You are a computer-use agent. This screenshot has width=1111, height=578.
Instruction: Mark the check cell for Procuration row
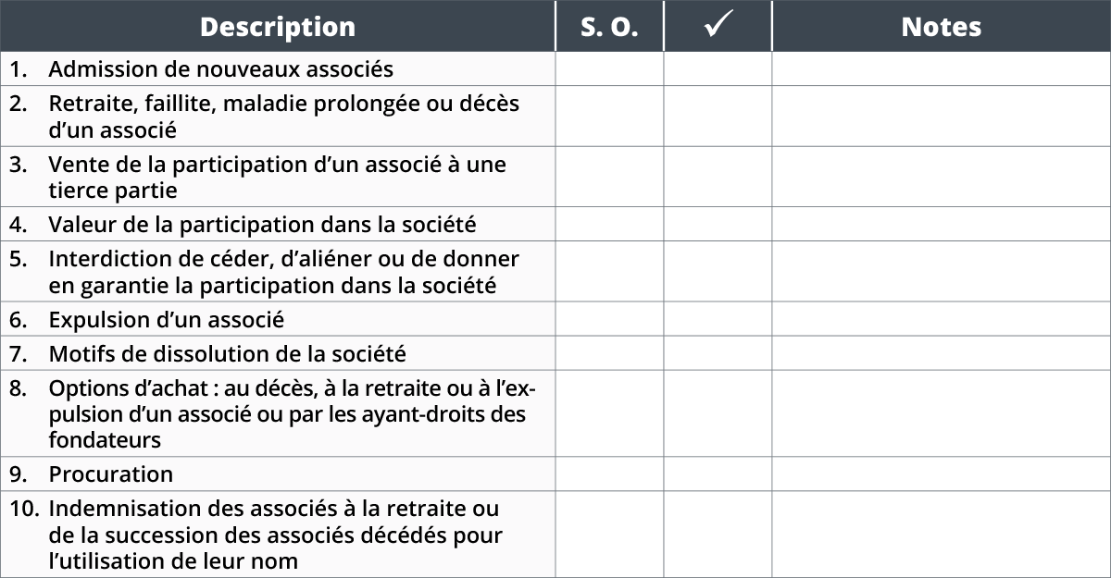pyautogui.click(x=718, y=473)
